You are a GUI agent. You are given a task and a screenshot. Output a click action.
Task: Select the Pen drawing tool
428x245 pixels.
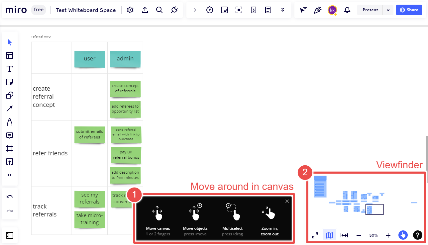(10, 122)
